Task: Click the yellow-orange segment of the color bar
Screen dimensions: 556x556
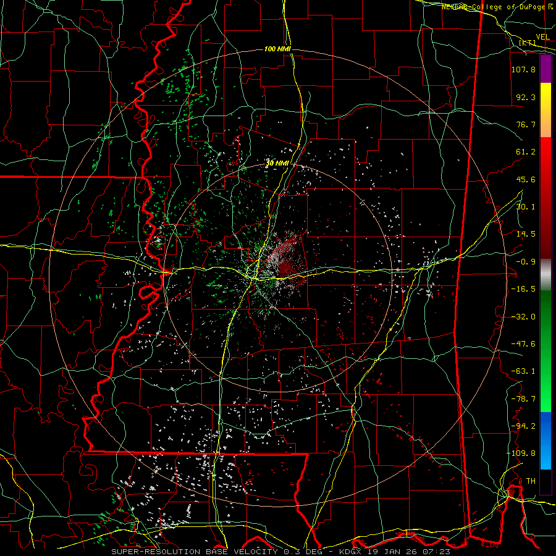Action: [545, 110]
